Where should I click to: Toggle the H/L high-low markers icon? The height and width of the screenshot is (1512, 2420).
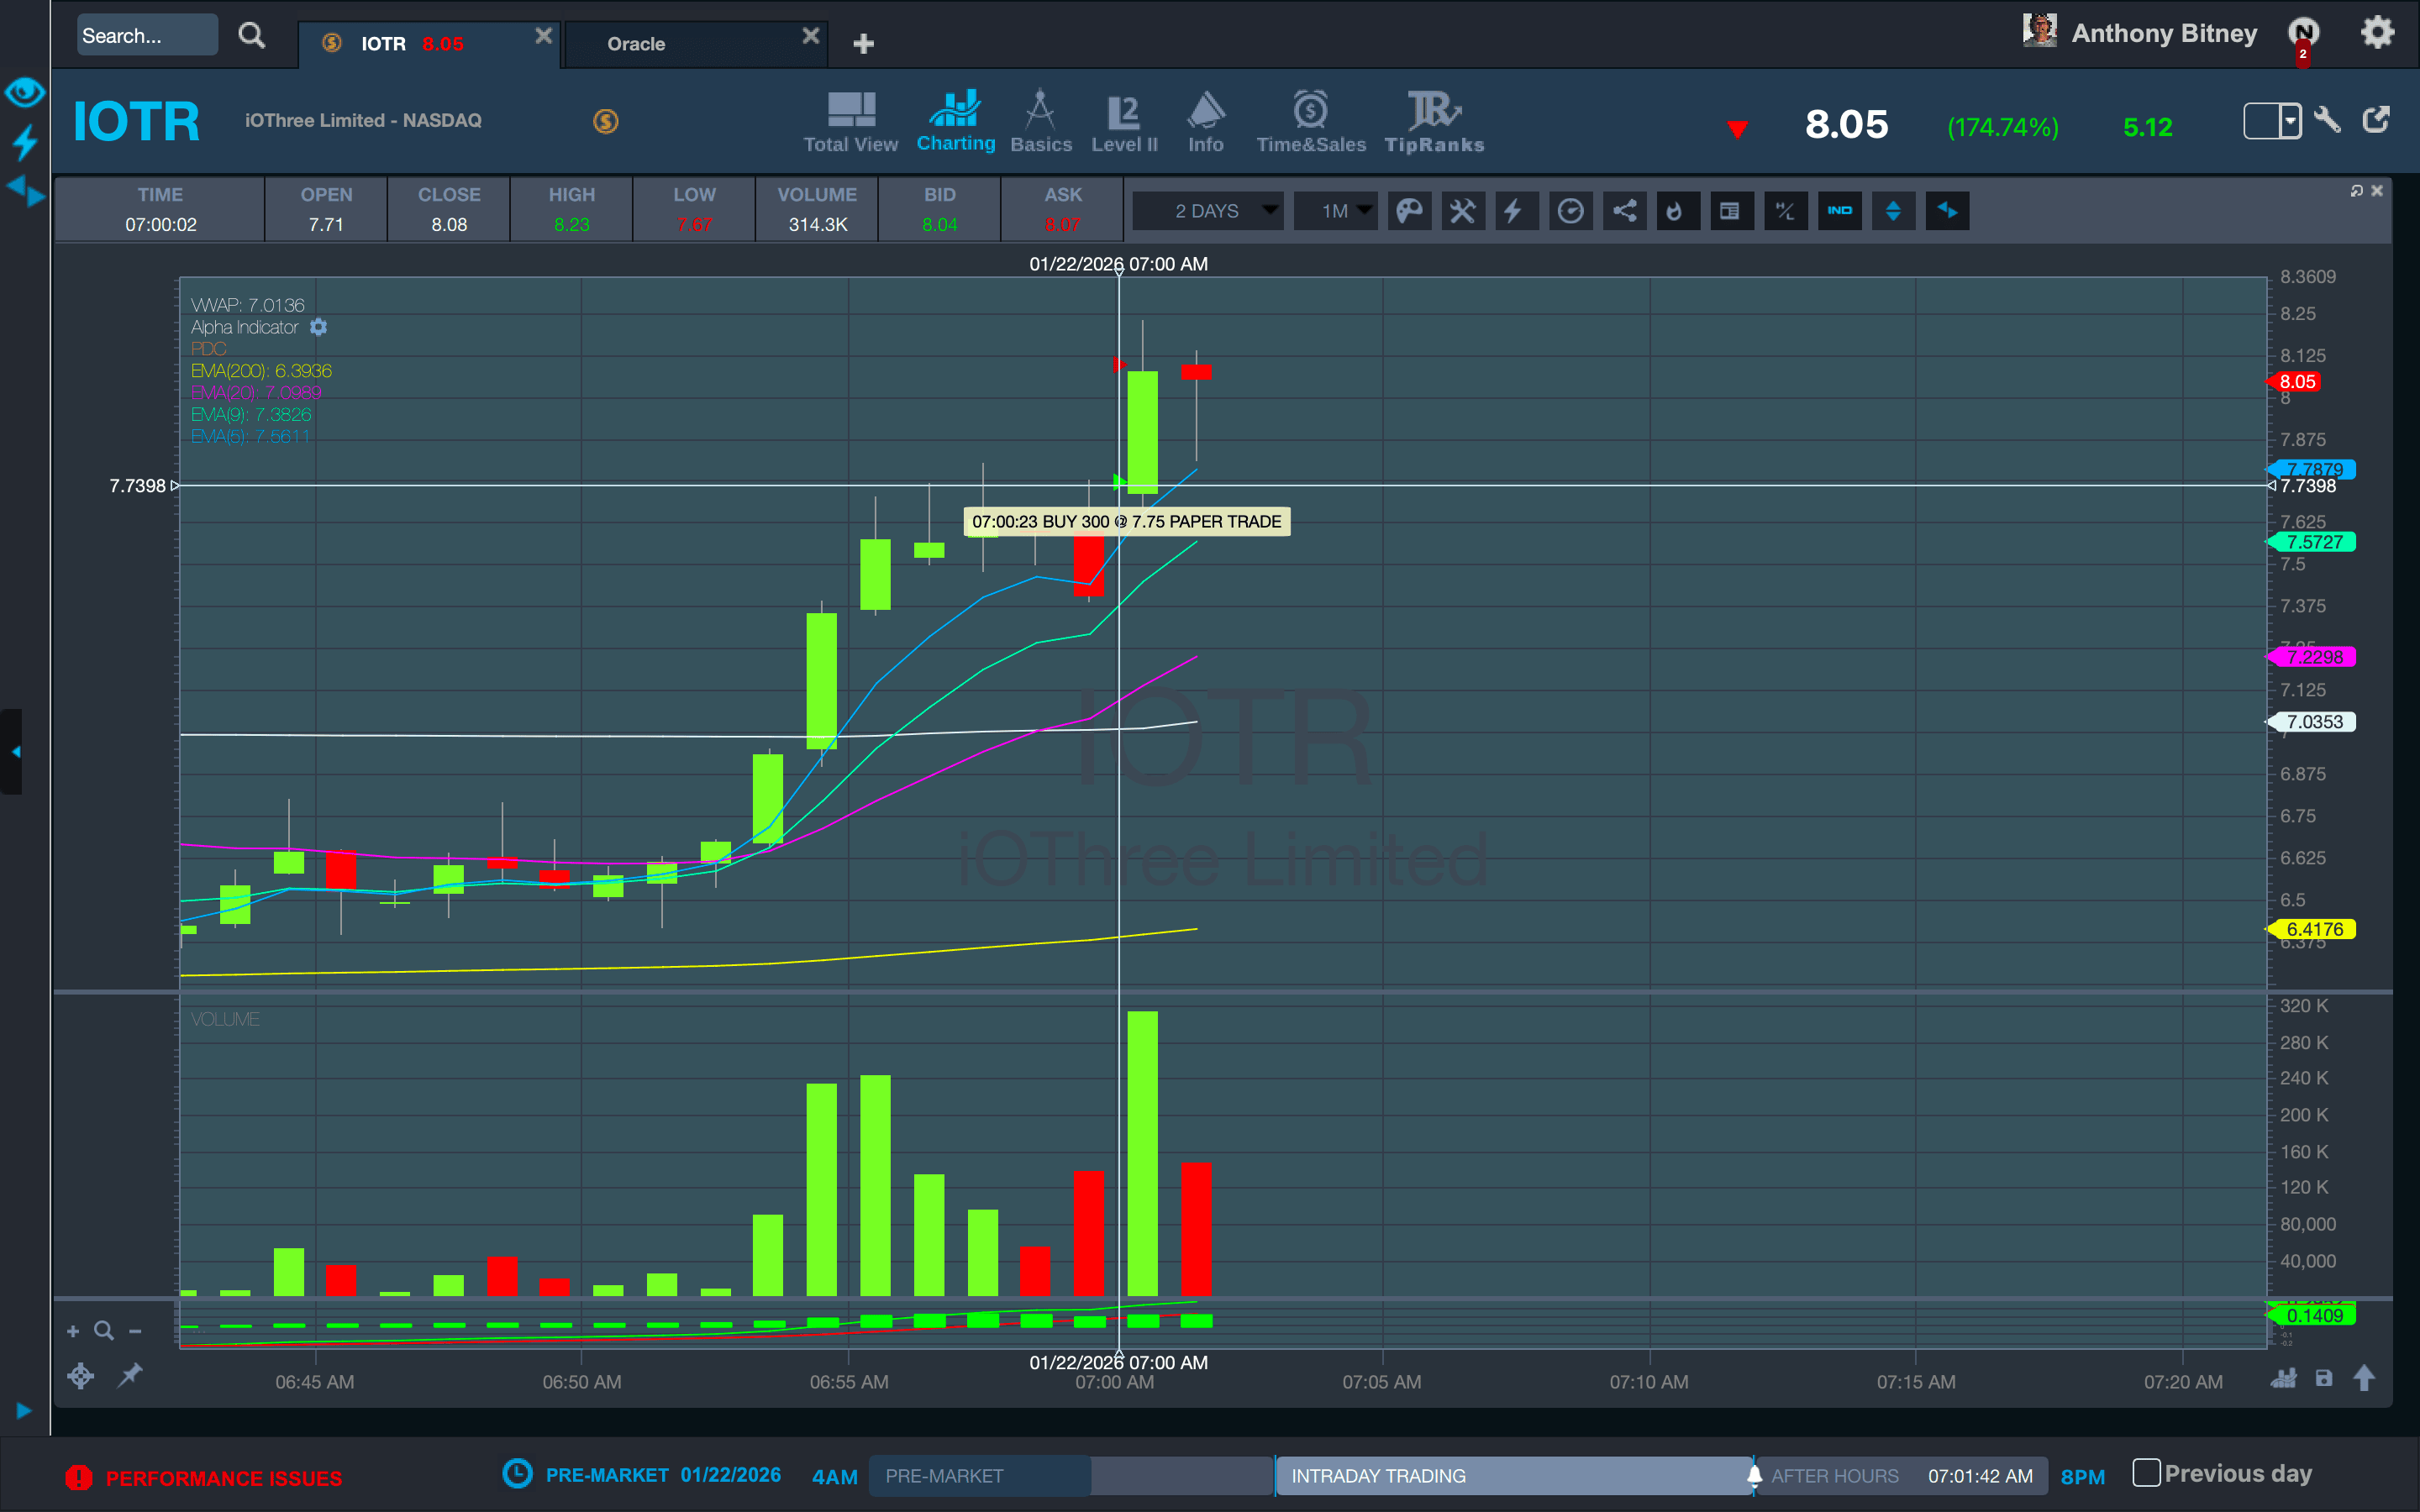(x=1785, y=211)
